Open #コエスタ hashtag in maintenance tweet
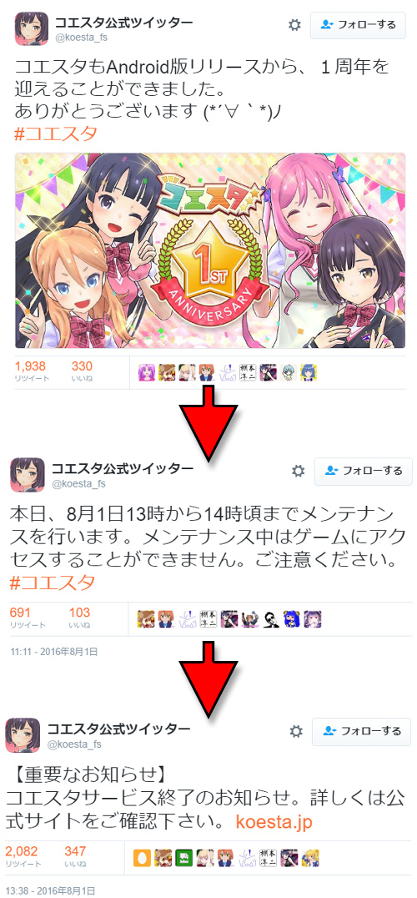Image resolution: width=417 pixels, height=898 pixels. pos(53,583)
